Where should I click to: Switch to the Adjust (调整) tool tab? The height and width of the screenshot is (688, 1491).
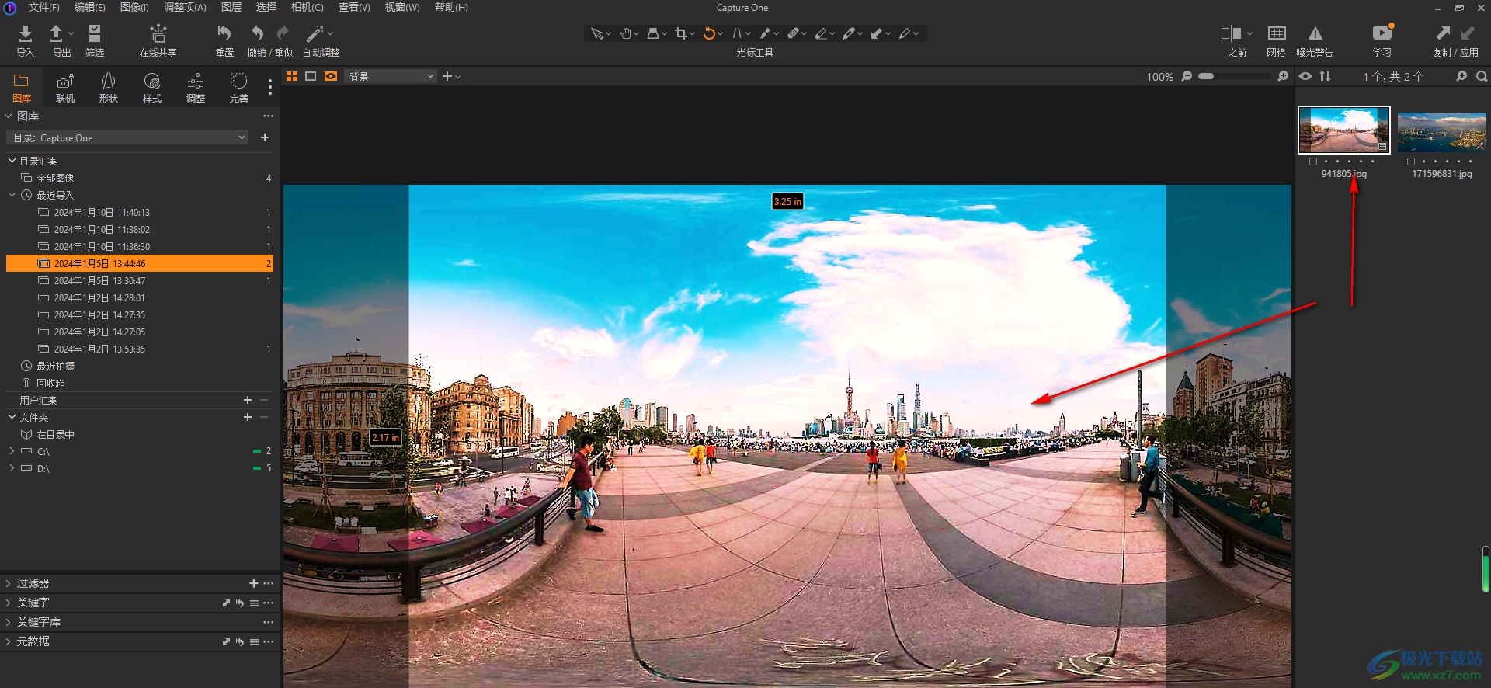point(195,87)
